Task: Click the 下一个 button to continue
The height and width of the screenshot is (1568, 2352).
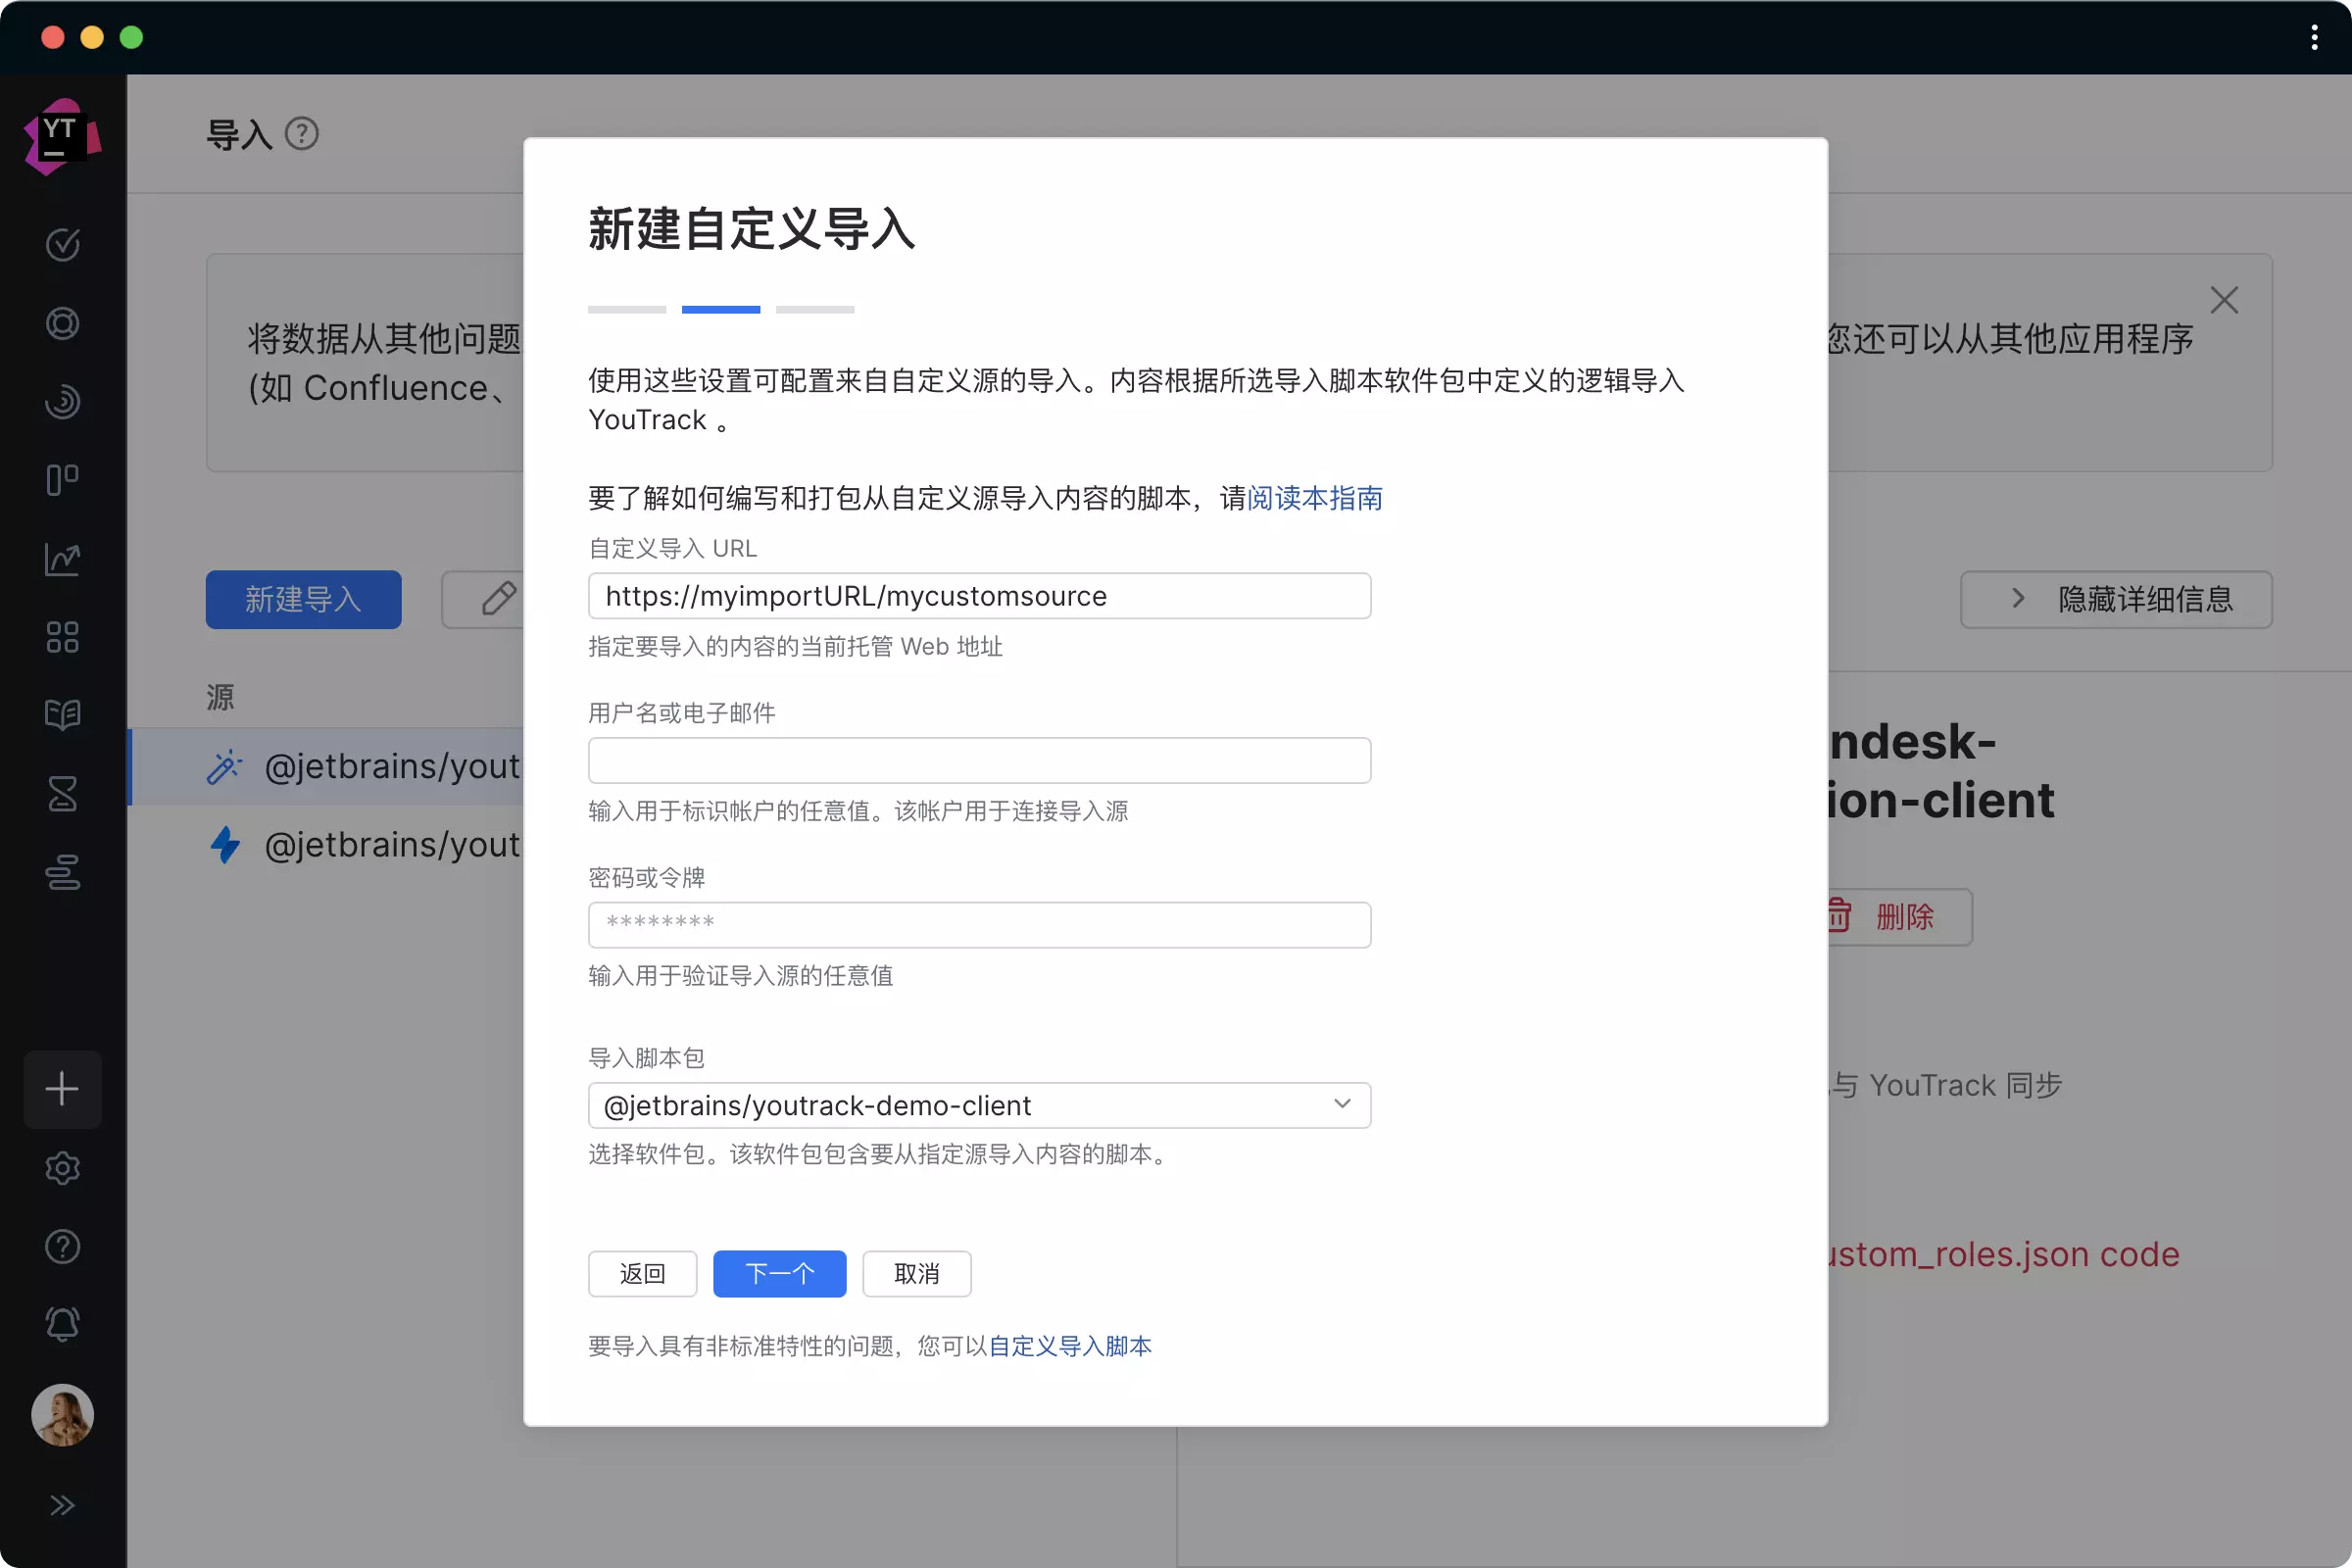Action: (x=779, y=1273)
